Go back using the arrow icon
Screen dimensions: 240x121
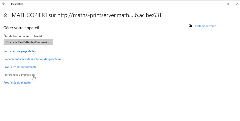(4, 4)
